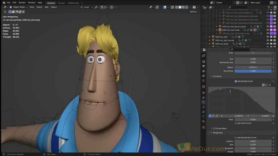
Task: Open the viewport View menu
Action: [32, 7]
